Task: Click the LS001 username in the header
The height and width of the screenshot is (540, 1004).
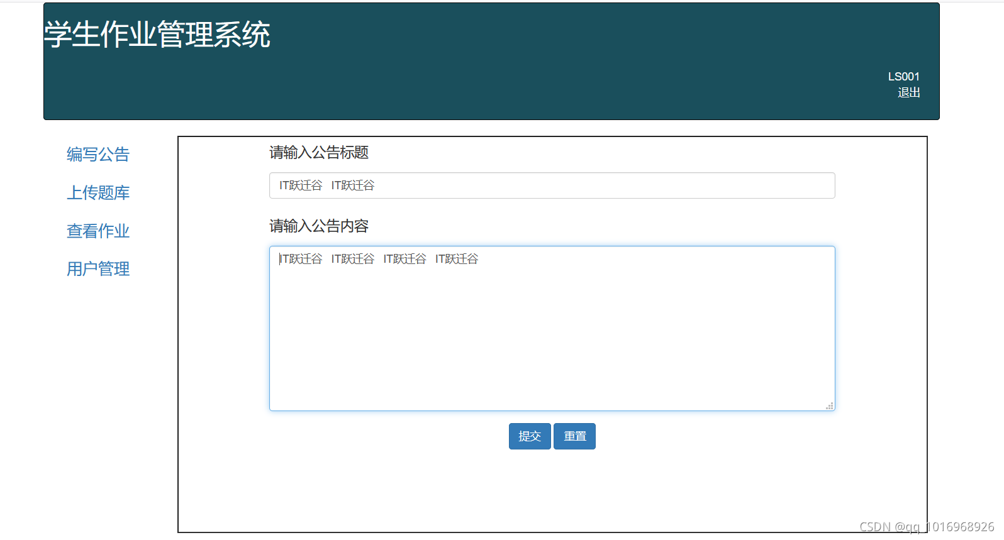Action: pos(904,77)
